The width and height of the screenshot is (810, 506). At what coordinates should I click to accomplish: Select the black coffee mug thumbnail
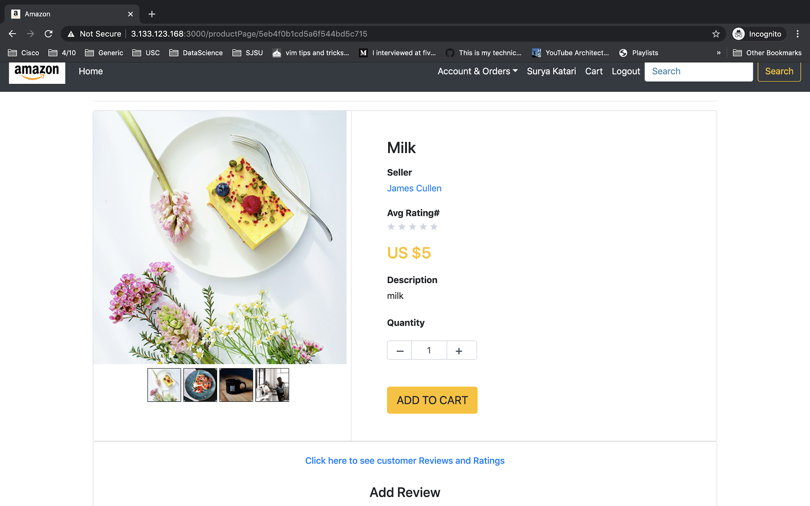point(236,385)
